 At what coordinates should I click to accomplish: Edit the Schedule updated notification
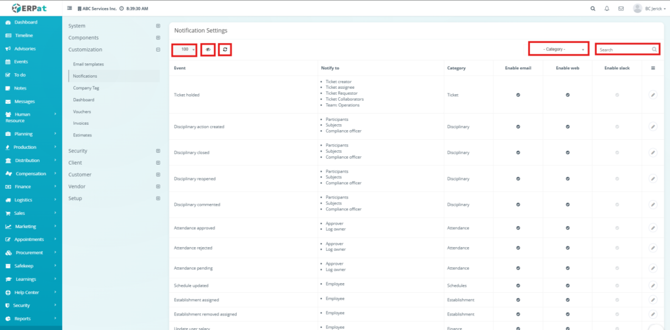click(653, 285)
